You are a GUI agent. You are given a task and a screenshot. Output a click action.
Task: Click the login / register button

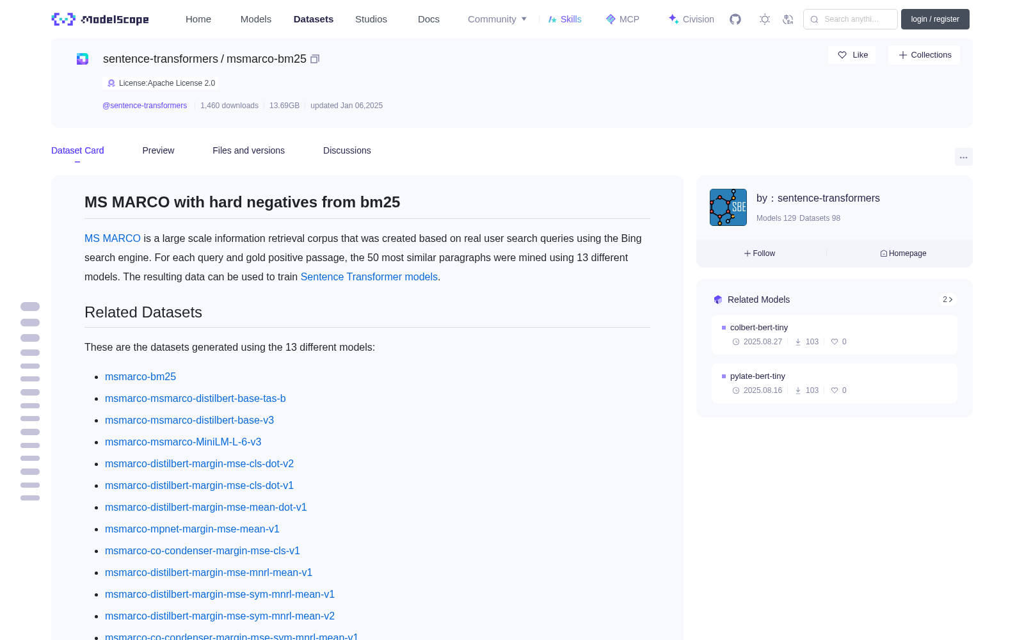(935, 19)
